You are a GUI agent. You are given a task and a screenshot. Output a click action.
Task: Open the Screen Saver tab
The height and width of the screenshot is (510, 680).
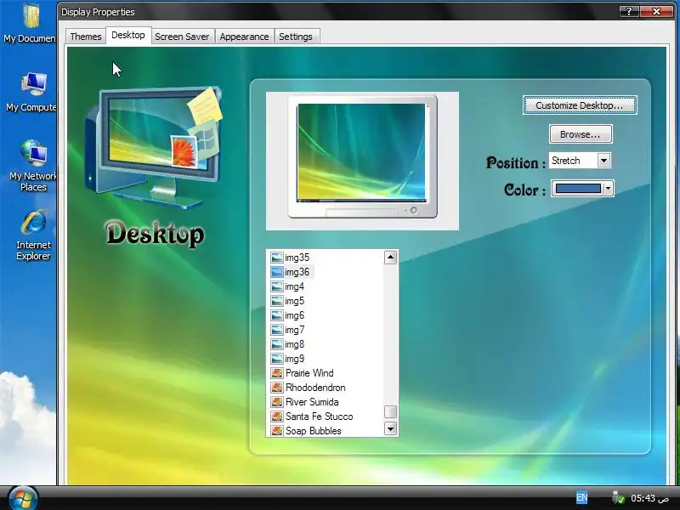click(x=182, y=37)
